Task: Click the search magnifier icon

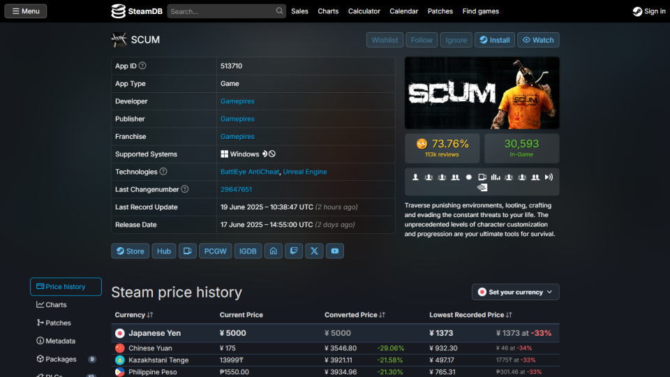Action: coord(279,10)
